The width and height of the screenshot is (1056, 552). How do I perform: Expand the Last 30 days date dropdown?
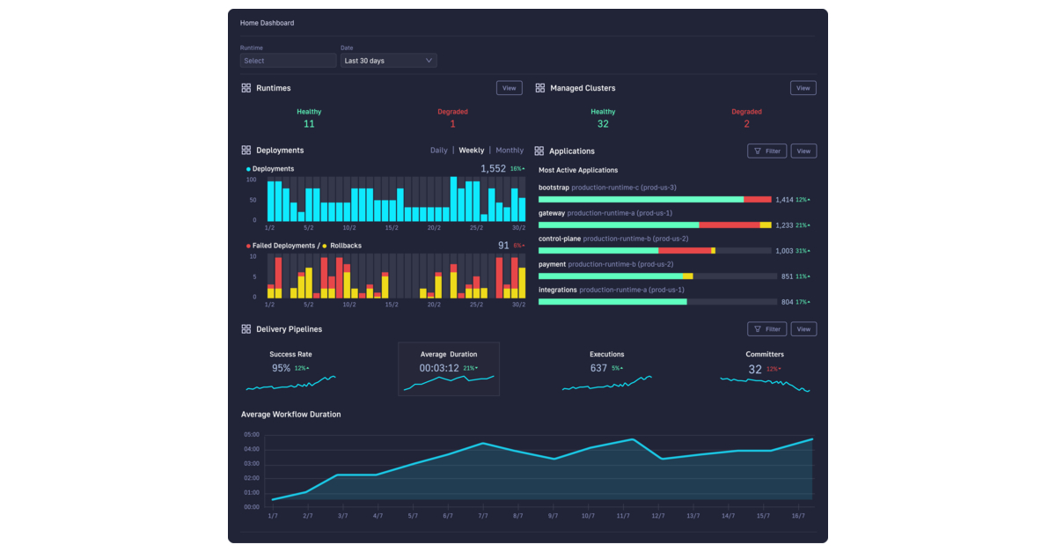point(388,61)
